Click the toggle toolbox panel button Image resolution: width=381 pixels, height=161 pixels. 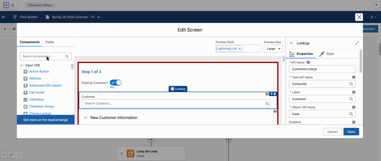pyautogui.click(x=5, y=29)
